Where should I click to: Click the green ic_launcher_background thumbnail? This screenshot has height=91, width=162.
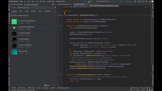coord(14,22)
